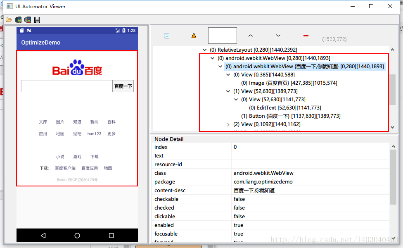Viewport: 403px width, 248px height.
Task: Go to the next search result with the down arrow
Action: (278, 36)
